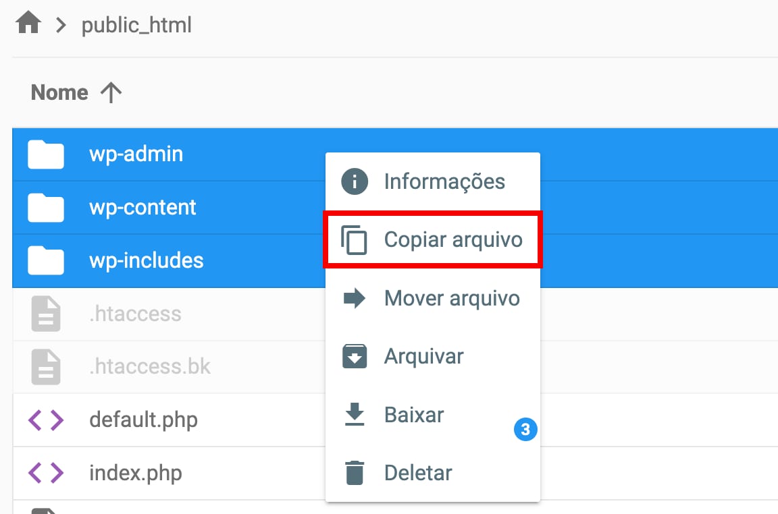
Task: Select the wp-content folder name
Action: pos(142,208)
